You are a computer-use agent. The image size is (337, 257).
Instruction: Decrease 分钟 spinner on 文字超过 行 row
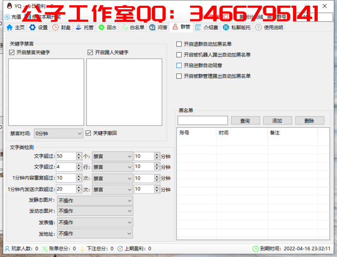[x=157, y=169]
